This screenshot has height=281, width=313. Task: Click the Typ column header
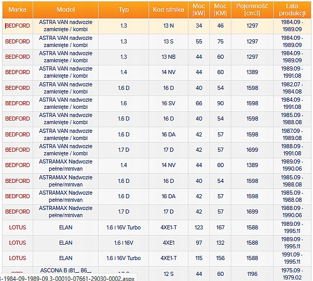(x=124, y=10)
